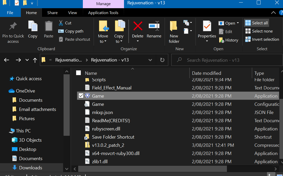
Task: Select the Scripts folder
Action: point(99,80)
